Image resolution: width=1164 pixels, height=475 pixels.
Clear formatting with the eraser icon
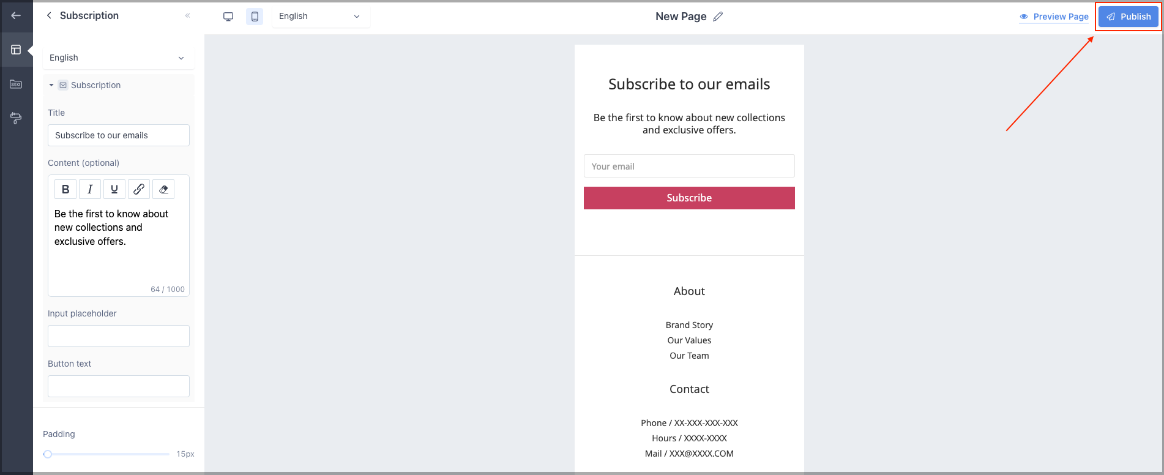(163, 189)
